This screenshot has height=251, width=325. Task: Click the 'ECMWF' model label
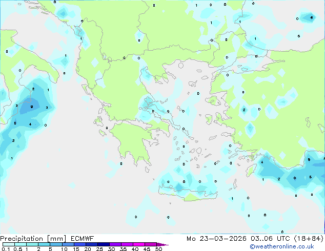83,239
